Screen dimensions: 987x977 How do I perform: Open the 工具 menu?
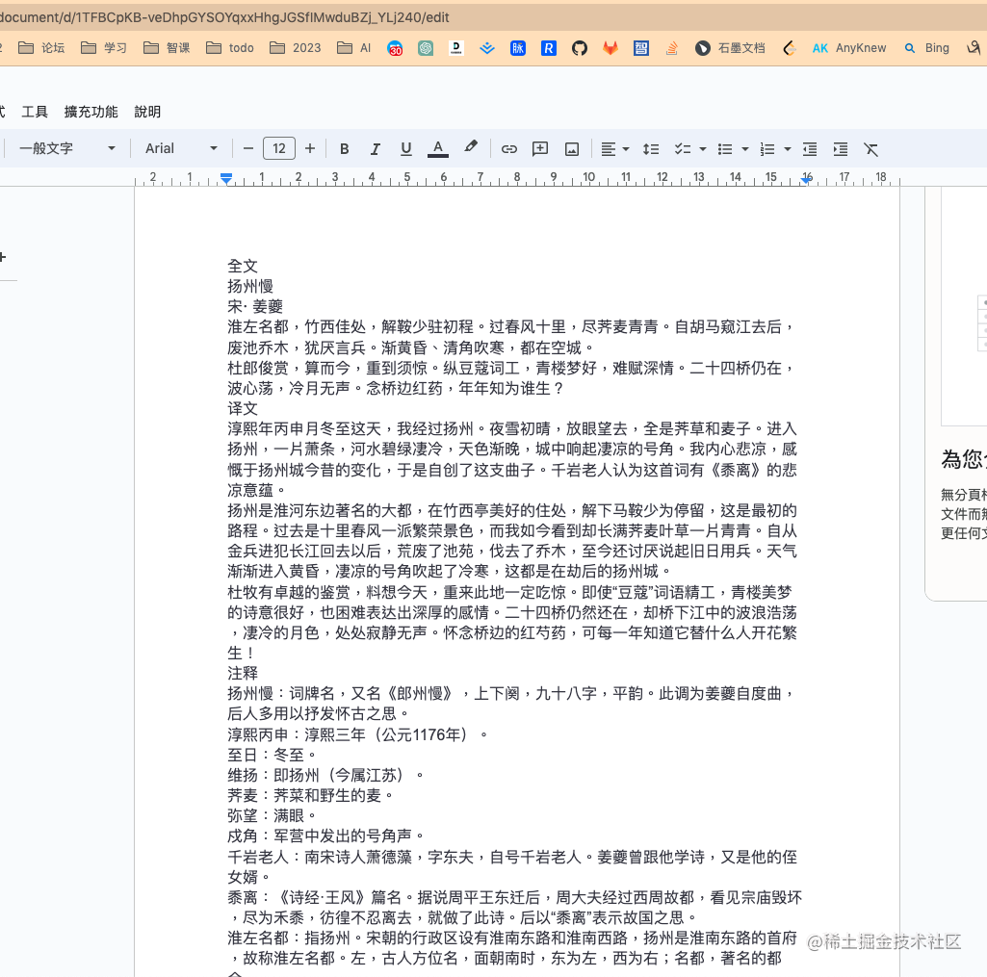(x=35, y=112)
